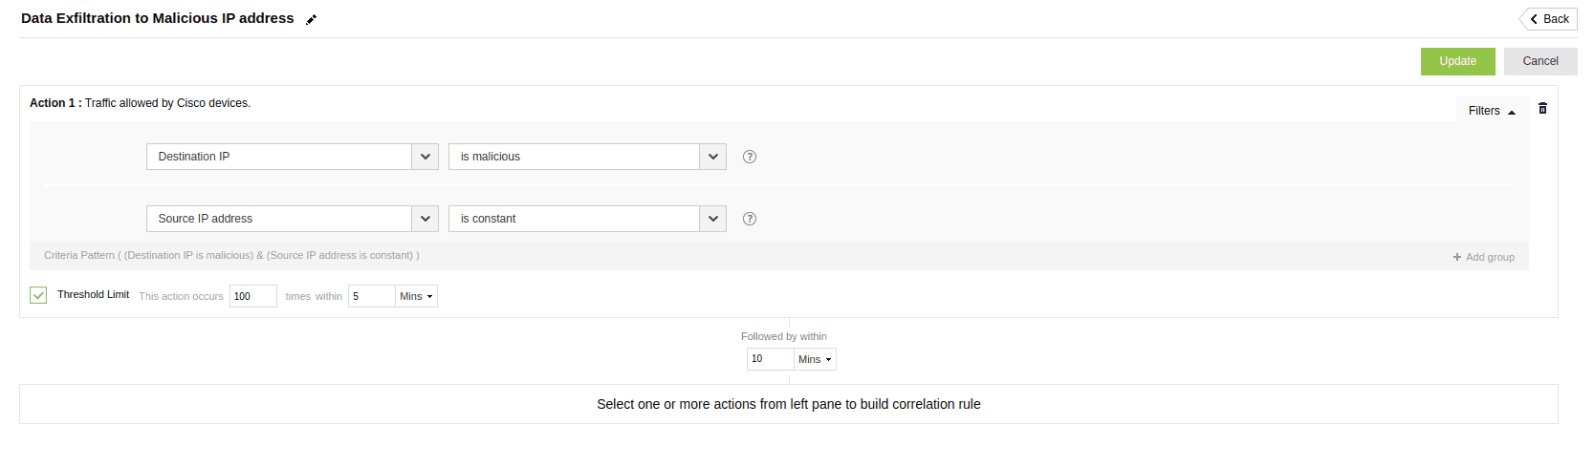
Task: Change 'Followed by within' Mins unit dropdown
Action: pyautogui.click(x=815, y=359)
